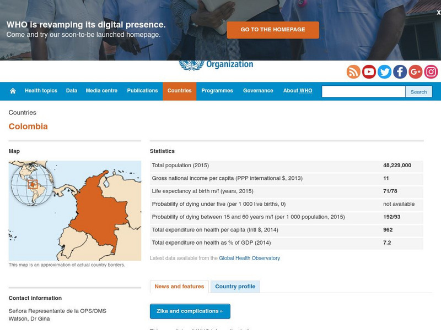Open the WHO RSS feed icon
441x330 pixels.
point(353,71)
